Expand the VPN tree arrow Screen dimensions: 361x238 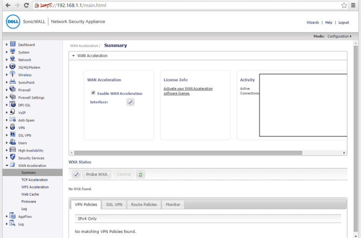tap(6, 128)
